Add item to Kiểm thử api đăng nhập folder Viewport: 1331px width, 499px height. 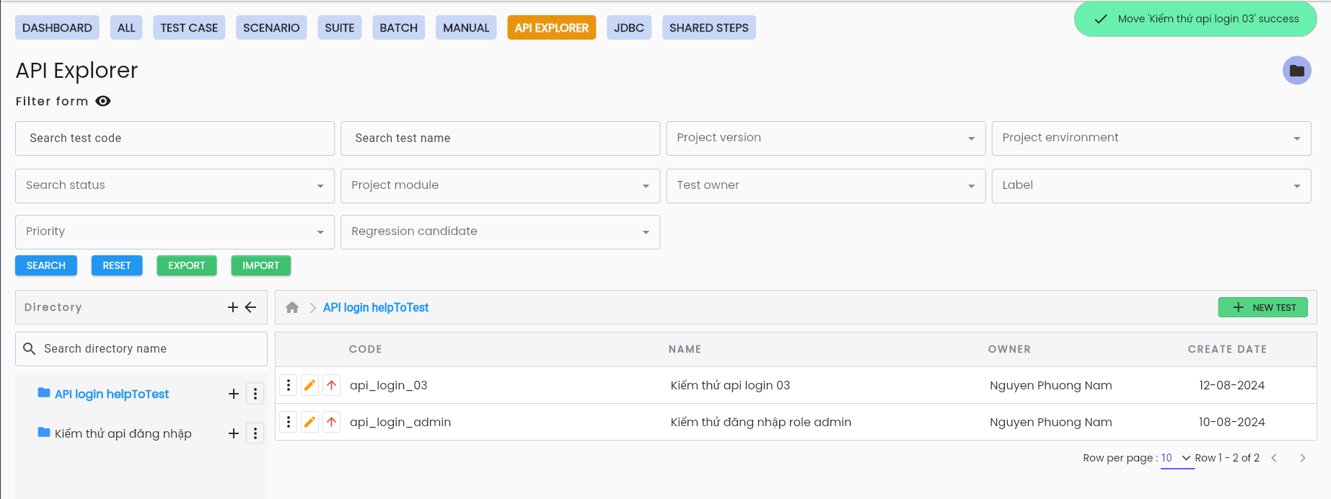point(234,433)
